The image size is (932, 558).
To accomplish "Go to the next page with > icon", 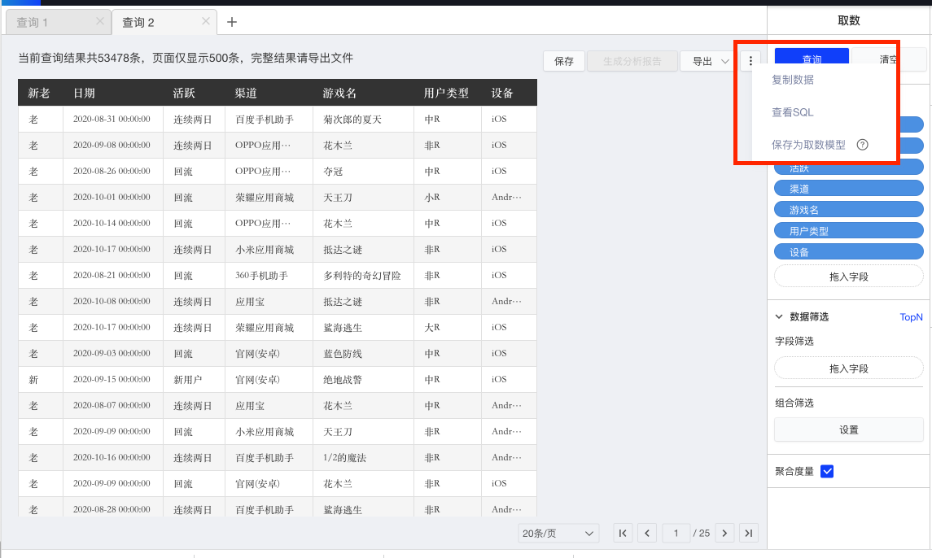I will [724, 533].
